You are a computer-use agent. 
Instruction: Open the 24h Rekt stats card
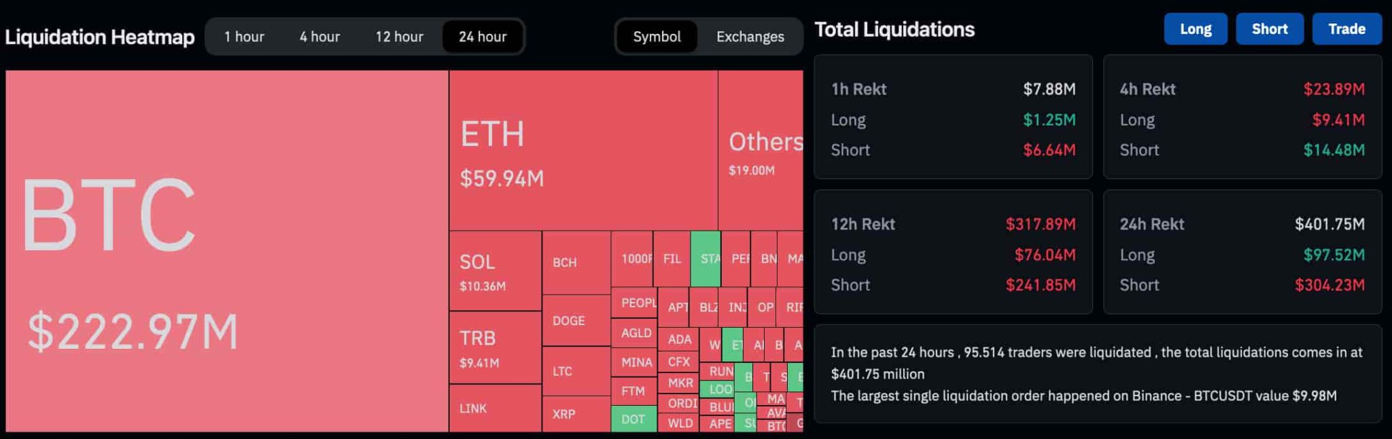1242,252
